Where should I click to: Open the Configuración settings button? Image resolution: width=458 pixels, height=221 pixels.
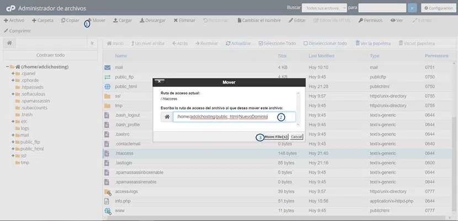tap(437, 8)
